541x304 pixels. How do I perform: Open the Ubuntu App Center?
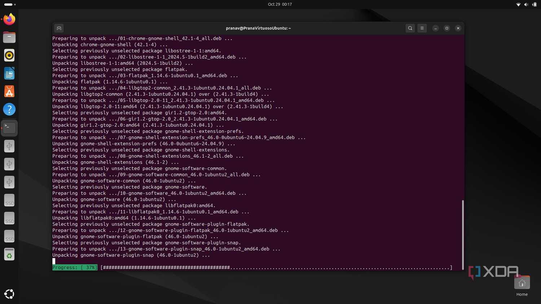(x=9, y=91)
